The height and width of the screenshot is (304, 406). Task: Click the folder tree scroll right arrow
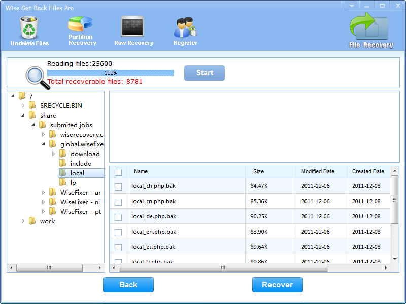tap(100, 268)
